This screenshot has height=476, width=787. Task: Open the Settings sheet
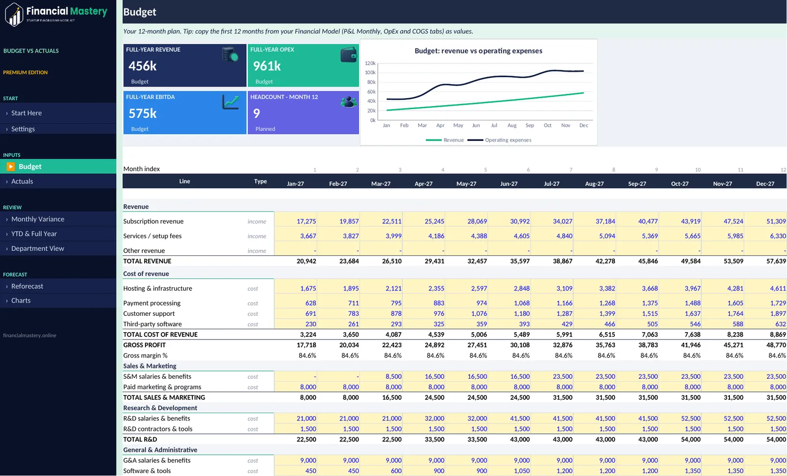pyautogui.click(x=58, y=129)
